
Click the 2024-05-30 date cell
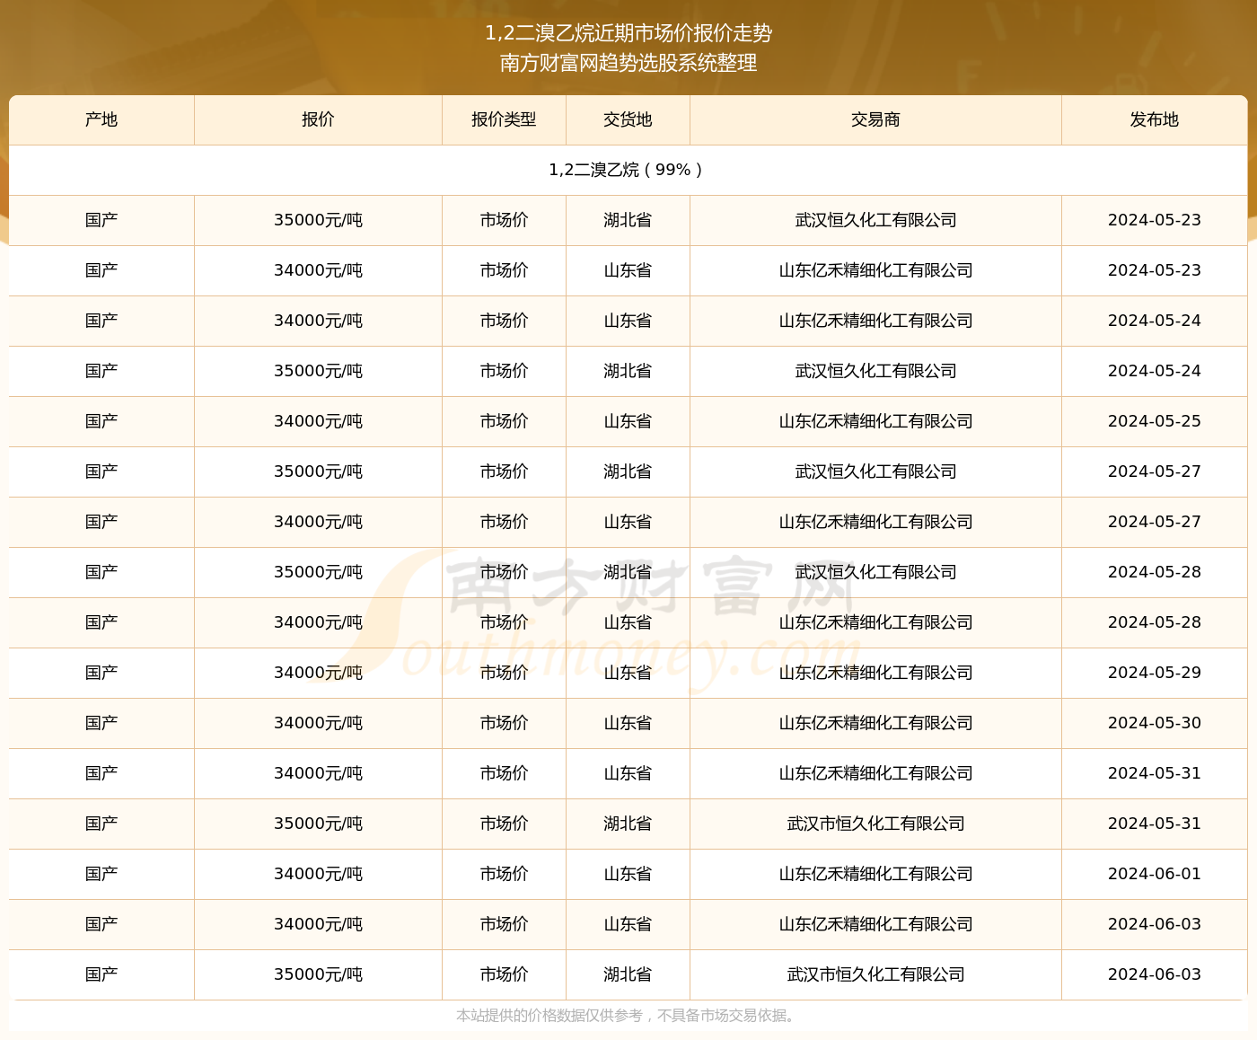click(1154, 723)
